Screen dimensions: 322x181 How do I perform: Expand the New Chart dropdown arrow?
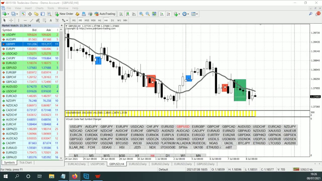(8, 14)
